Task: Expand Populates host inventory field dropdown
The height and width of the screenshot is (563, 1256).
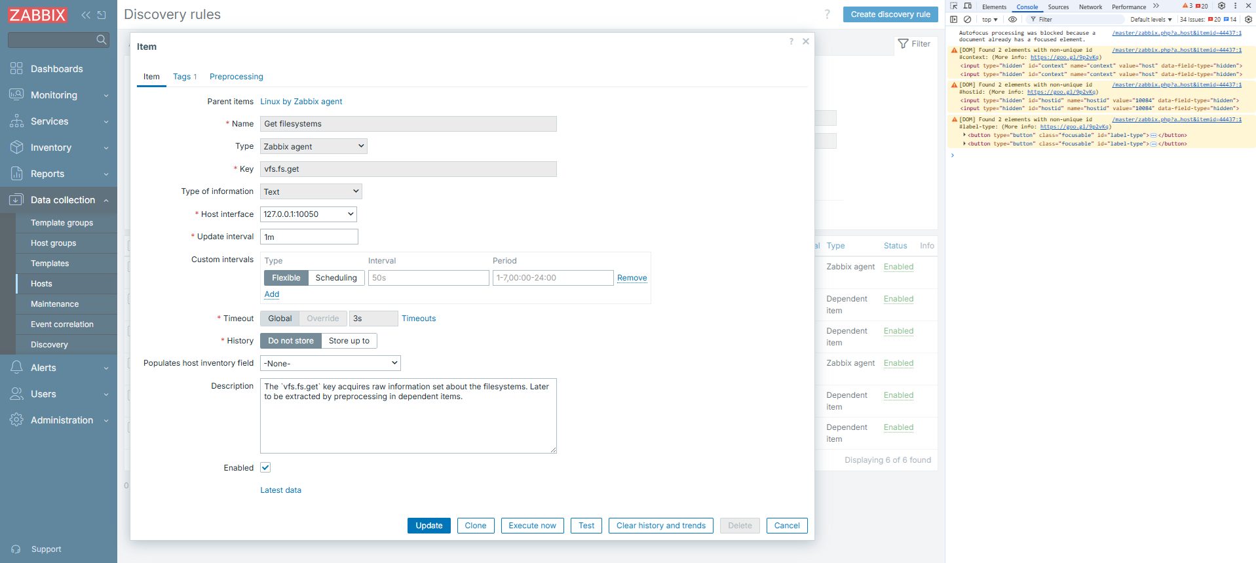Action: pos(330,363)
